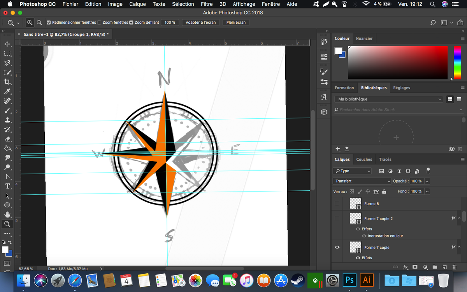Switch library to grid view
This screenshot has height=292, width=467.
(450, 99)
